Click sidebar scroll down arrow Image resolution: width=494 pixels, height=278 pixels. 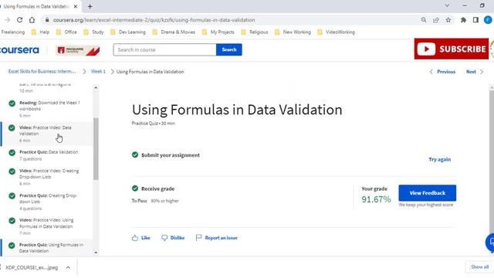coord(96,253)
